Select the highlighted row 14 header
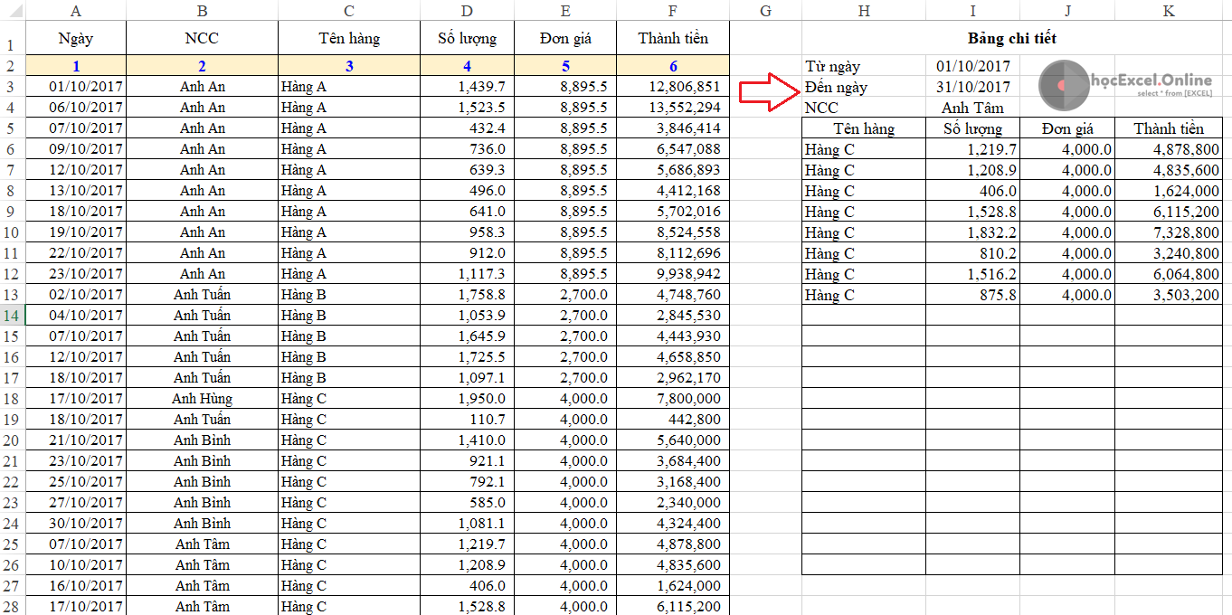Image resolution: width=1232 pixels, height=615 pixels. [13, 316]
